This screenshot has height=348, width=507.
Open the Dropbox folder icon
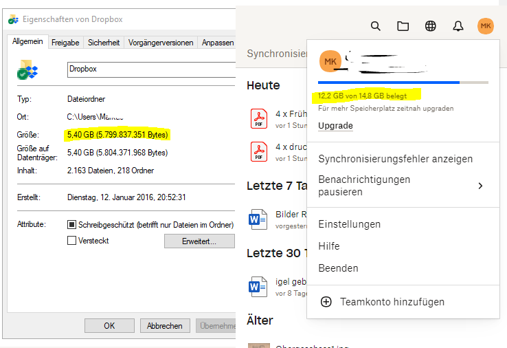pos(403,26)
